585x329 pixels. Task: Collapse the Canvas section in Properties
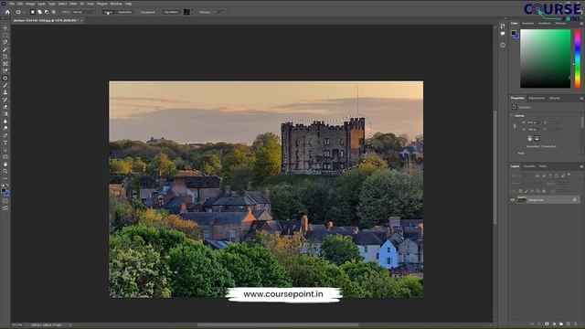coord(512,116)
